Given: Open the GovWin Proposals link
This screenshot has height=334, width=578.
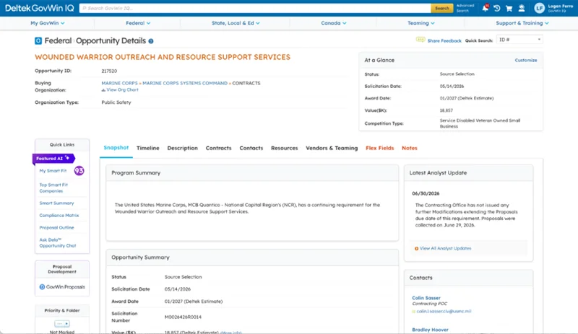Looking at the screenshot, I should tap(66, 287).
